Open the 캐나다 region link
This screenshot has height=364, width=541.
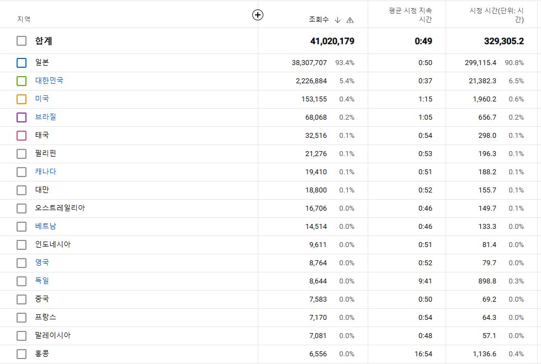[45, 172]
